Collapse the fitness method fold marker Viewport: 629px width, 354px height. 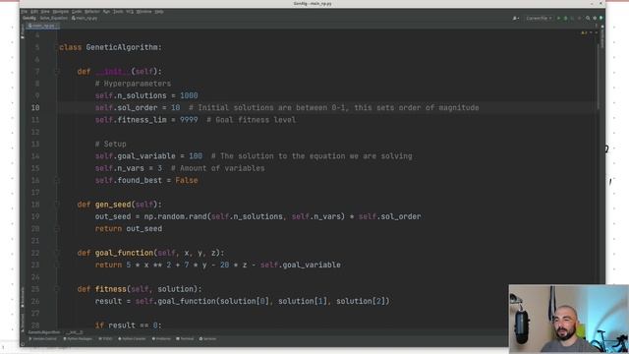57,289
